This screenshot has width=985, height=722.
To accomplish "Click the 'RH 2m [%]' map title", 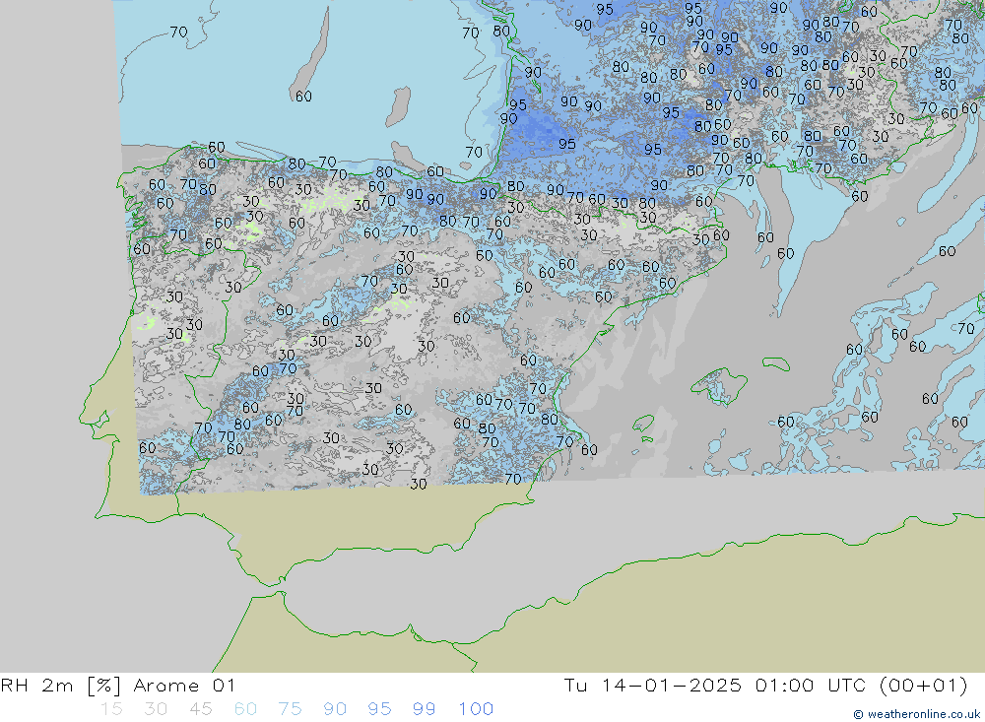I will (x=60, y=686).
